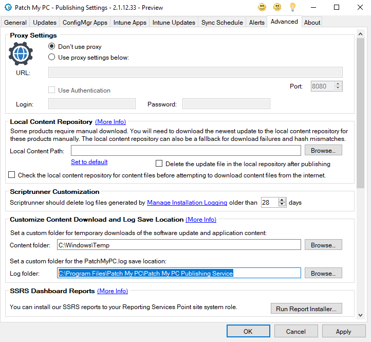Confirm settings with OK button

coord(248,331)
